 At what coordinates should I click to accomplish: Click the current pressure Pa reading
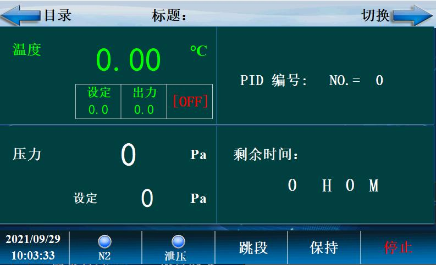(x=128, y=155)
